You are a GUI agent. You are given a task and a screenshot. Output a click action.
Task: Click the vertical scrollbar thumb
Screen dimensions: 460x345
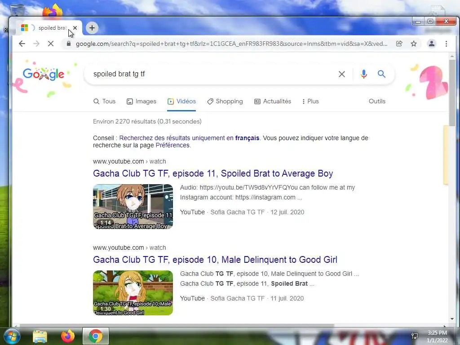[x=452, y=93]
